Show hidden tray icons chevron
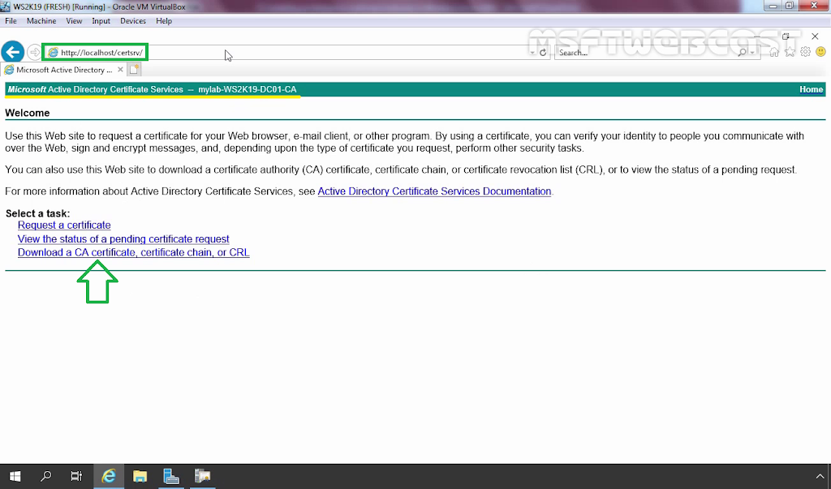The height and width of the screenshot is (489, 831). point(820,476)
